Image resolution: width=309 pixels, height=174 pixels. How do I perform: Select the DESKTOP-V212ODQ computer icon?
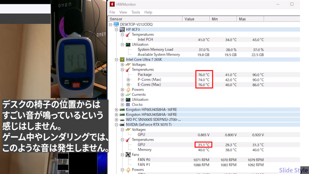tap(116, 24)
